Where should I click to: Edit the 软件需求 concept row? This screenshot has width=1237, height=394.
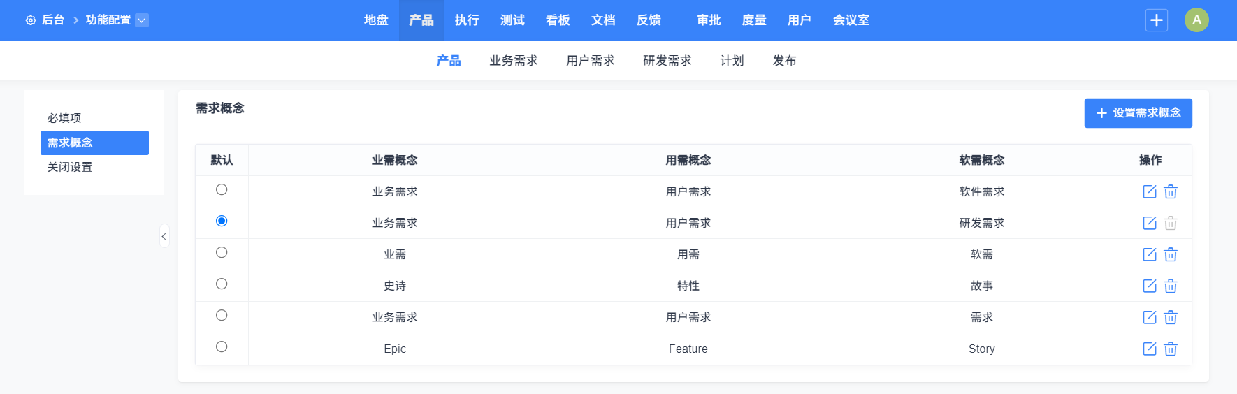1149,191
